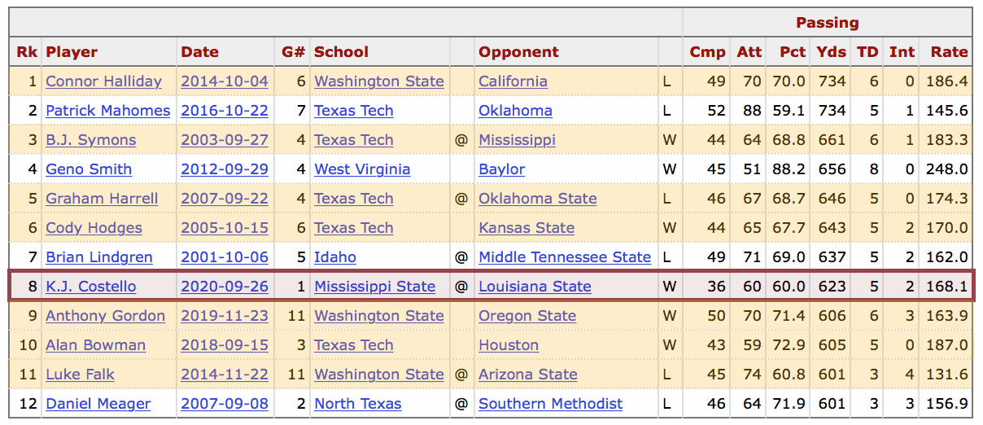Sort by the Player column header
This screenshot has height=425, width=983.
click(72, 52)
